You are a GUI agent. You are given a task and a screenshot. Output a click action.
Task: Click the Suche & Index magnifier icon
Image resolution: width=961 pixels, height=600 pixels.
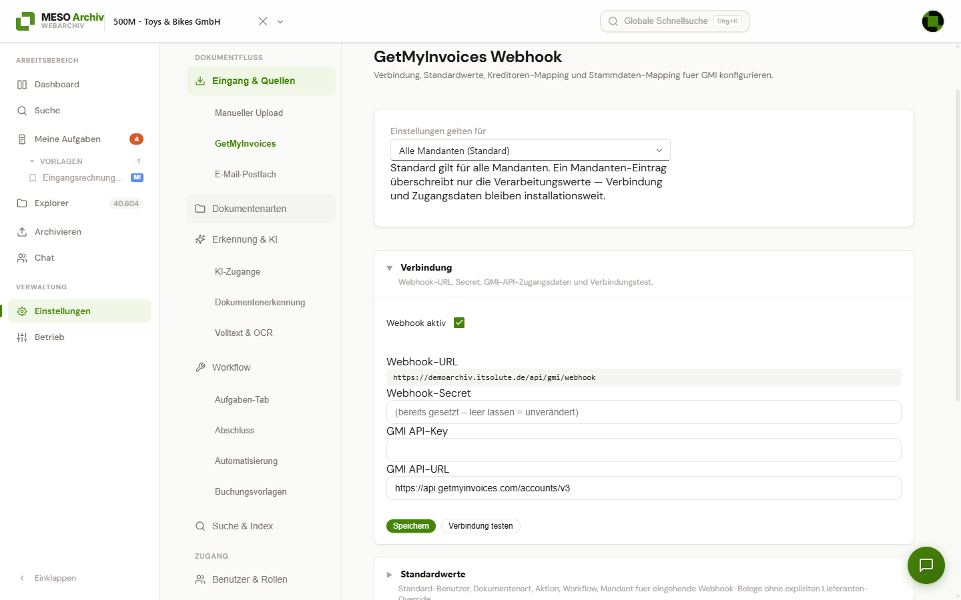click(200, 526)
